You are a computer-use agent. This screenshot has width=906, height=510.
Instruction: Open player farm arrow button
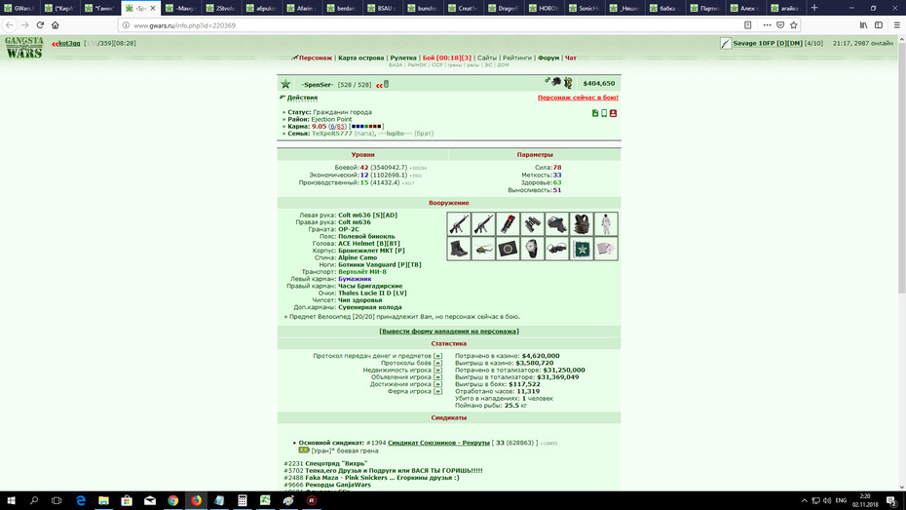click(437, 391)
